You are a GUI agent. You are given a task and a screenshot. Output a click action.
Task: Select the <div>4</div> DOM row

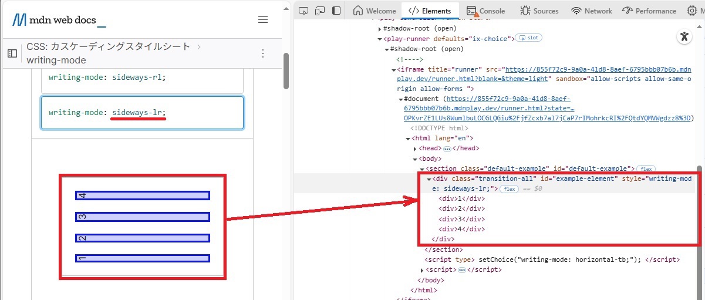(x=462, y=229)
